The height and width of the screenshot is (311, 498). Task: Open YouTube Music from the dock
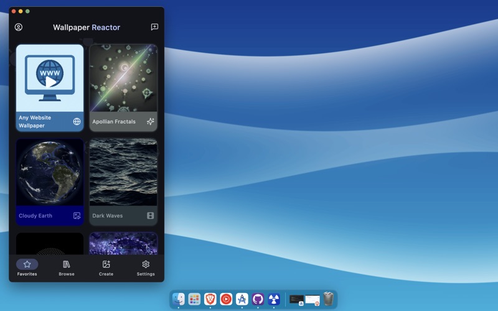pos(226,299)
